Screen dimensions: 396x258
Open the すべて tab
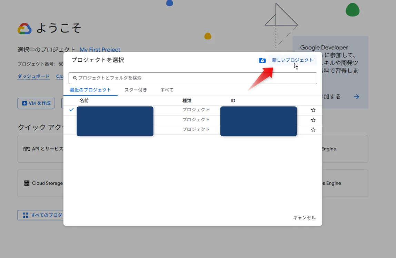coord(167,90)
